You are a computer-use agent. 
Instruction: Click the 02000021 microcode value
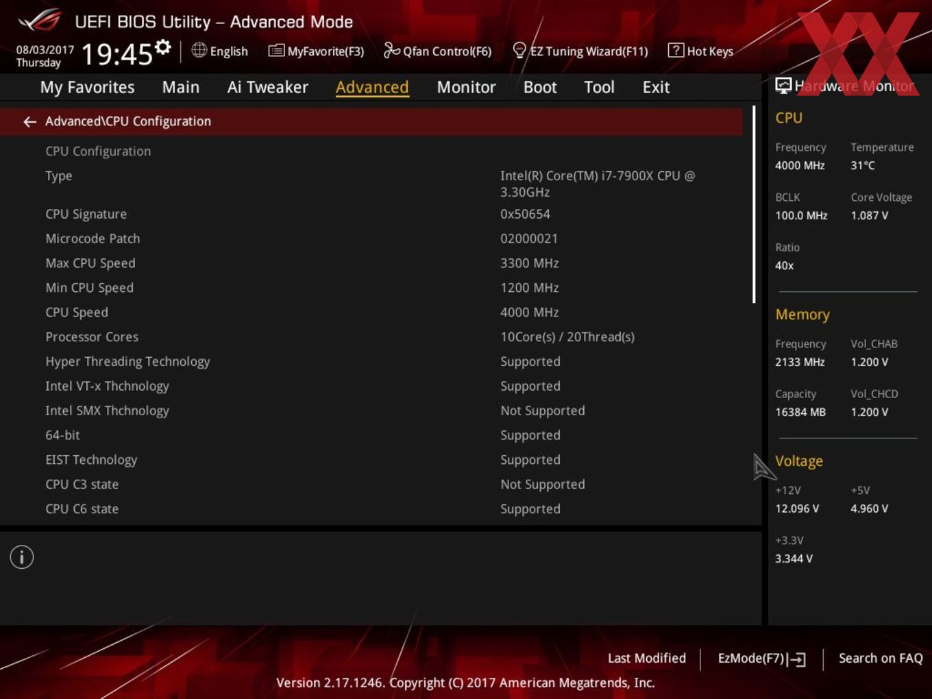tap(529, 238)
